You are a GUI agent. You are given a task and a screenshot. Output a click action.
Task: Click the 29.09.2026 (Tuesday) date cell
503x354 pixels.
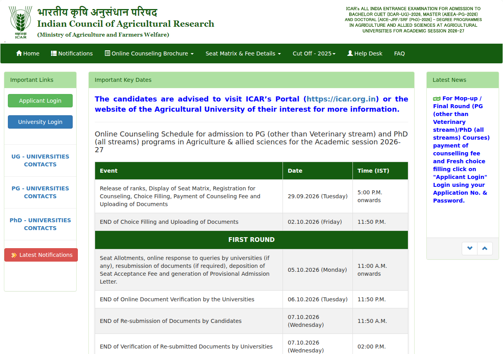point(318,196)
